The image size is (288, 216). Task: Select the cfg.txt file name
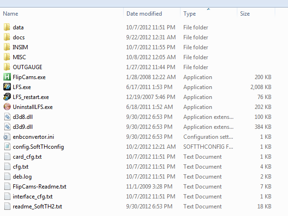[x=20, y=167]
